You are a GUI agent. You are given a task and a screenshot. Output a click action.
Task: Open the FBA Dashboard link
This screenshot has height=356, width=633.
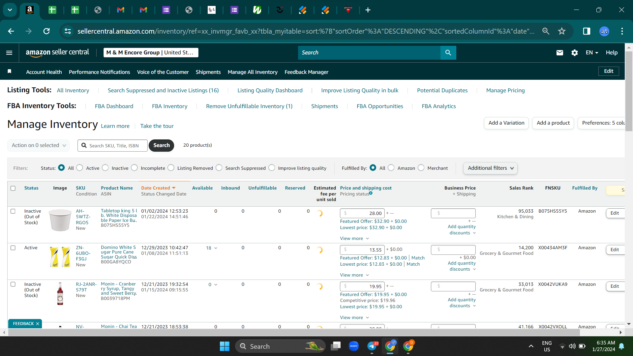coord(114,106)
